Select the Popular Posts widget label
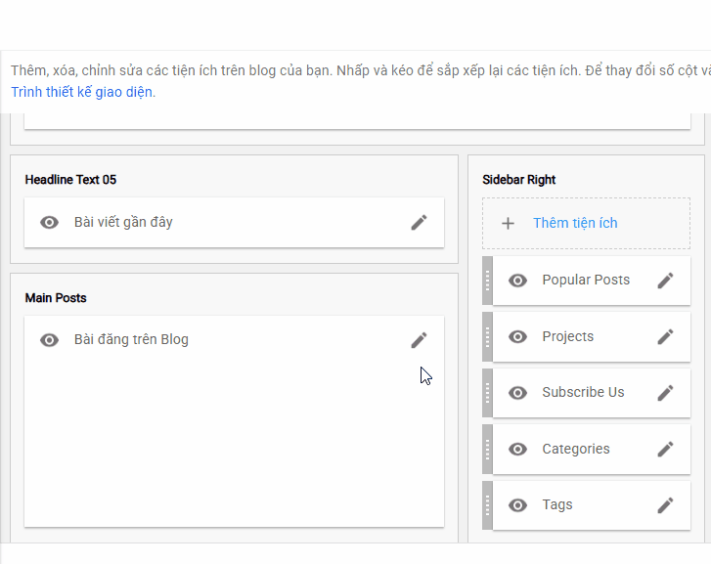 [x=586, y=281]
